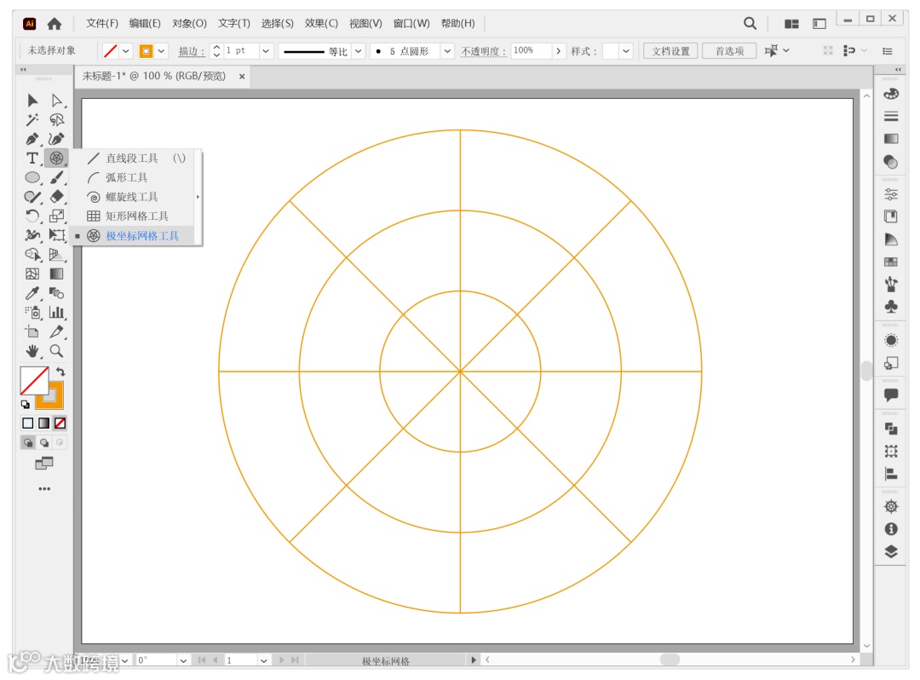The image size is (920, 680).
Task: Click the 首选项 button
Action: 729,51
